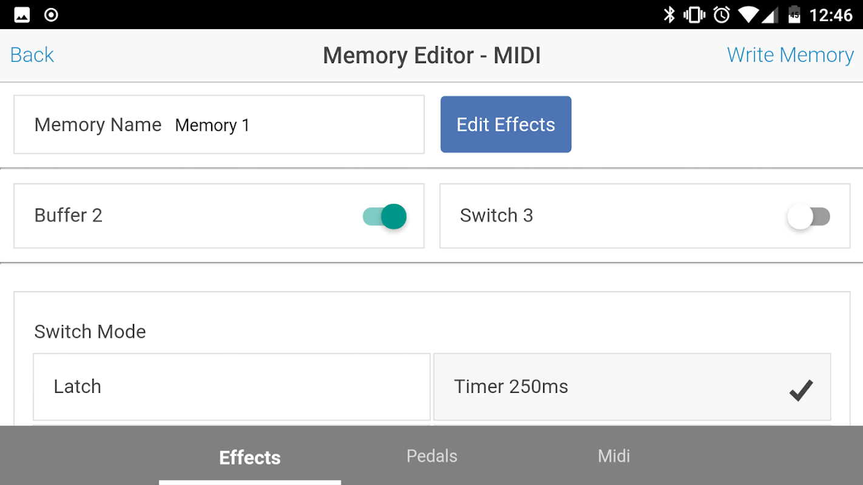Go Back to the previous screen
The image size is (863, 485).
[x=32, y=55]
